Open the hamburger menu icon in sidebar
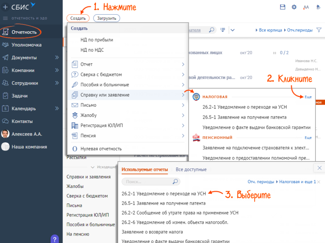325x243 pixels. pyautogui.click(x=5, y=18)
